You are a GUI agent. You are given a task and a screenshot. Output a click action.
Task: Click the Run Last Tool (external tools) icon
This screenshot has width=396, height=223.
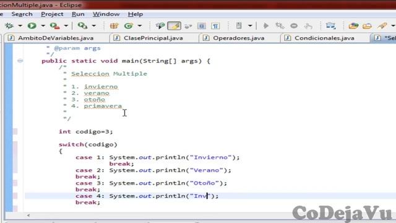tap(54, 25)
